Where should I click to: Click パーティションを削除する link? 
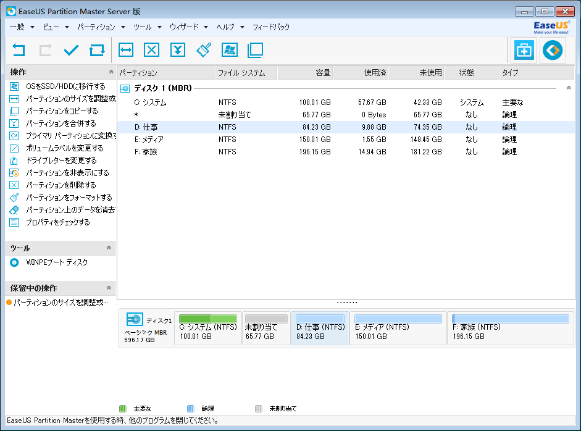pyautogui.click(x=61, y=185)
